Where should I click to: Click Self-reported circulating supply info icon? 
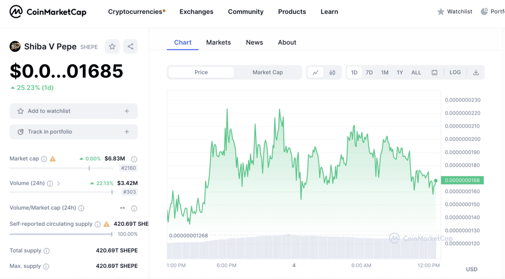(98, 224)
